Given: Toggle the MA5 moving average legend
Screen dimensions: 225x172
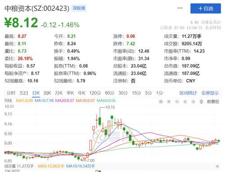Looking at the screenshot, I should coord(24,101).
